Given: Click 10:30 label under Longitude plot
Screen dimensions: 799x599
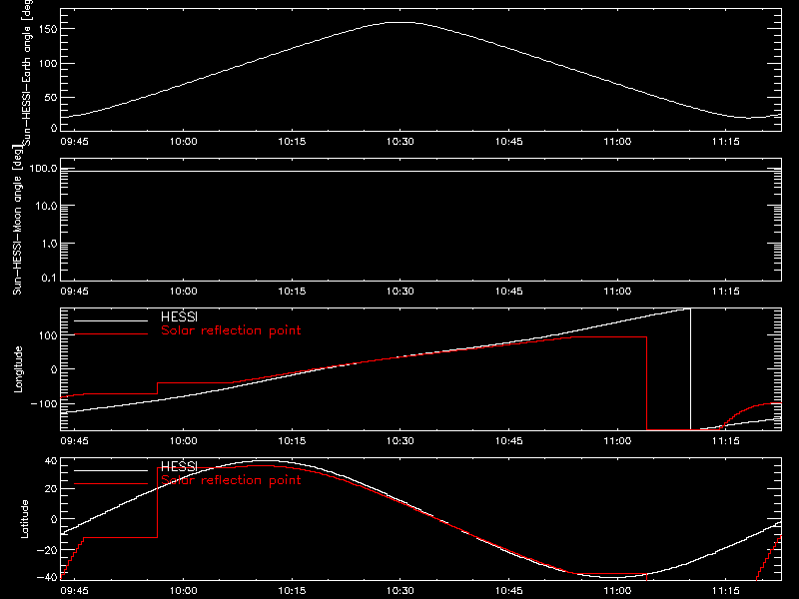Looking at the screenshot, I should tap(400, 440).
